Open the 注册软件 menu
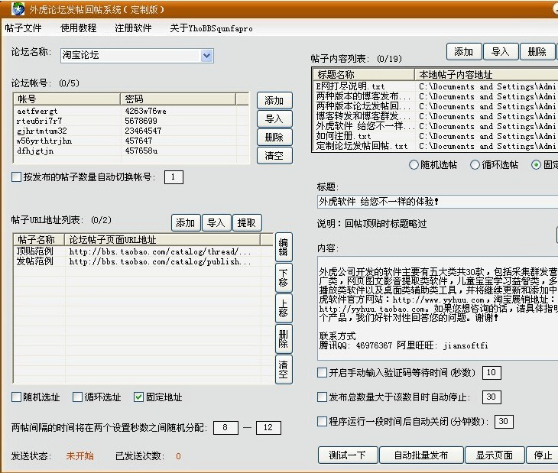This screenshot has width=558, height=473. pos(133,28)
